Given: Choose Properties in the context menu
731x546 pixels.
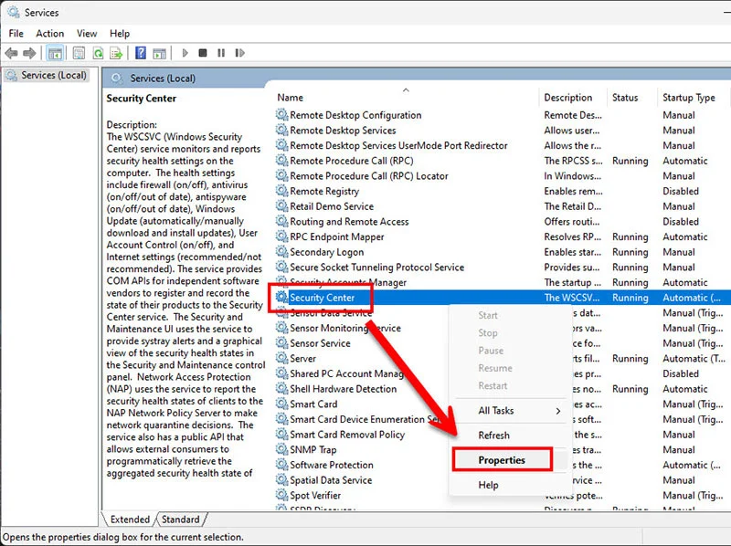Looking at the screenshot, I should [502, 460].
